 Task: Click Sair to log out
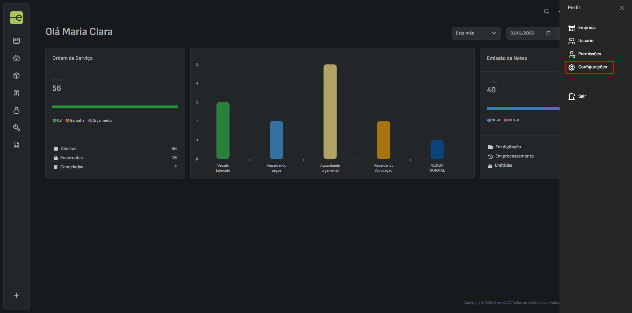(582, 96)
